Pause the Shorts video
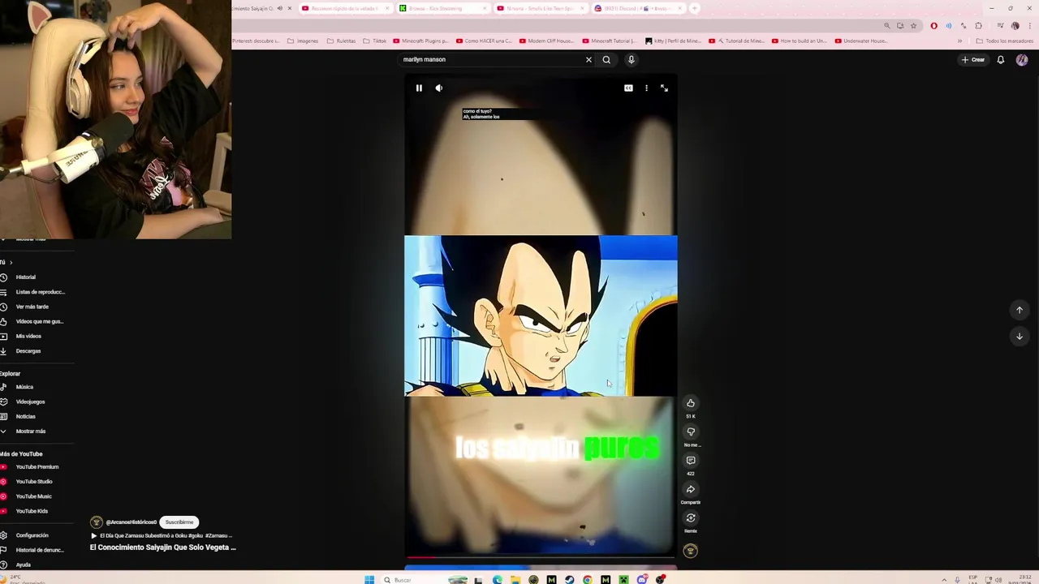 tap(419, 88)
